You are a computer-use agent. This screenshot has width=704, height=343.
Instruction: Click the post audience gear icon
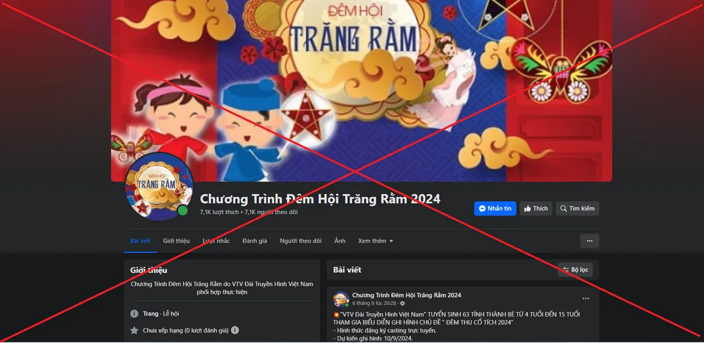[x=402, y=304]
